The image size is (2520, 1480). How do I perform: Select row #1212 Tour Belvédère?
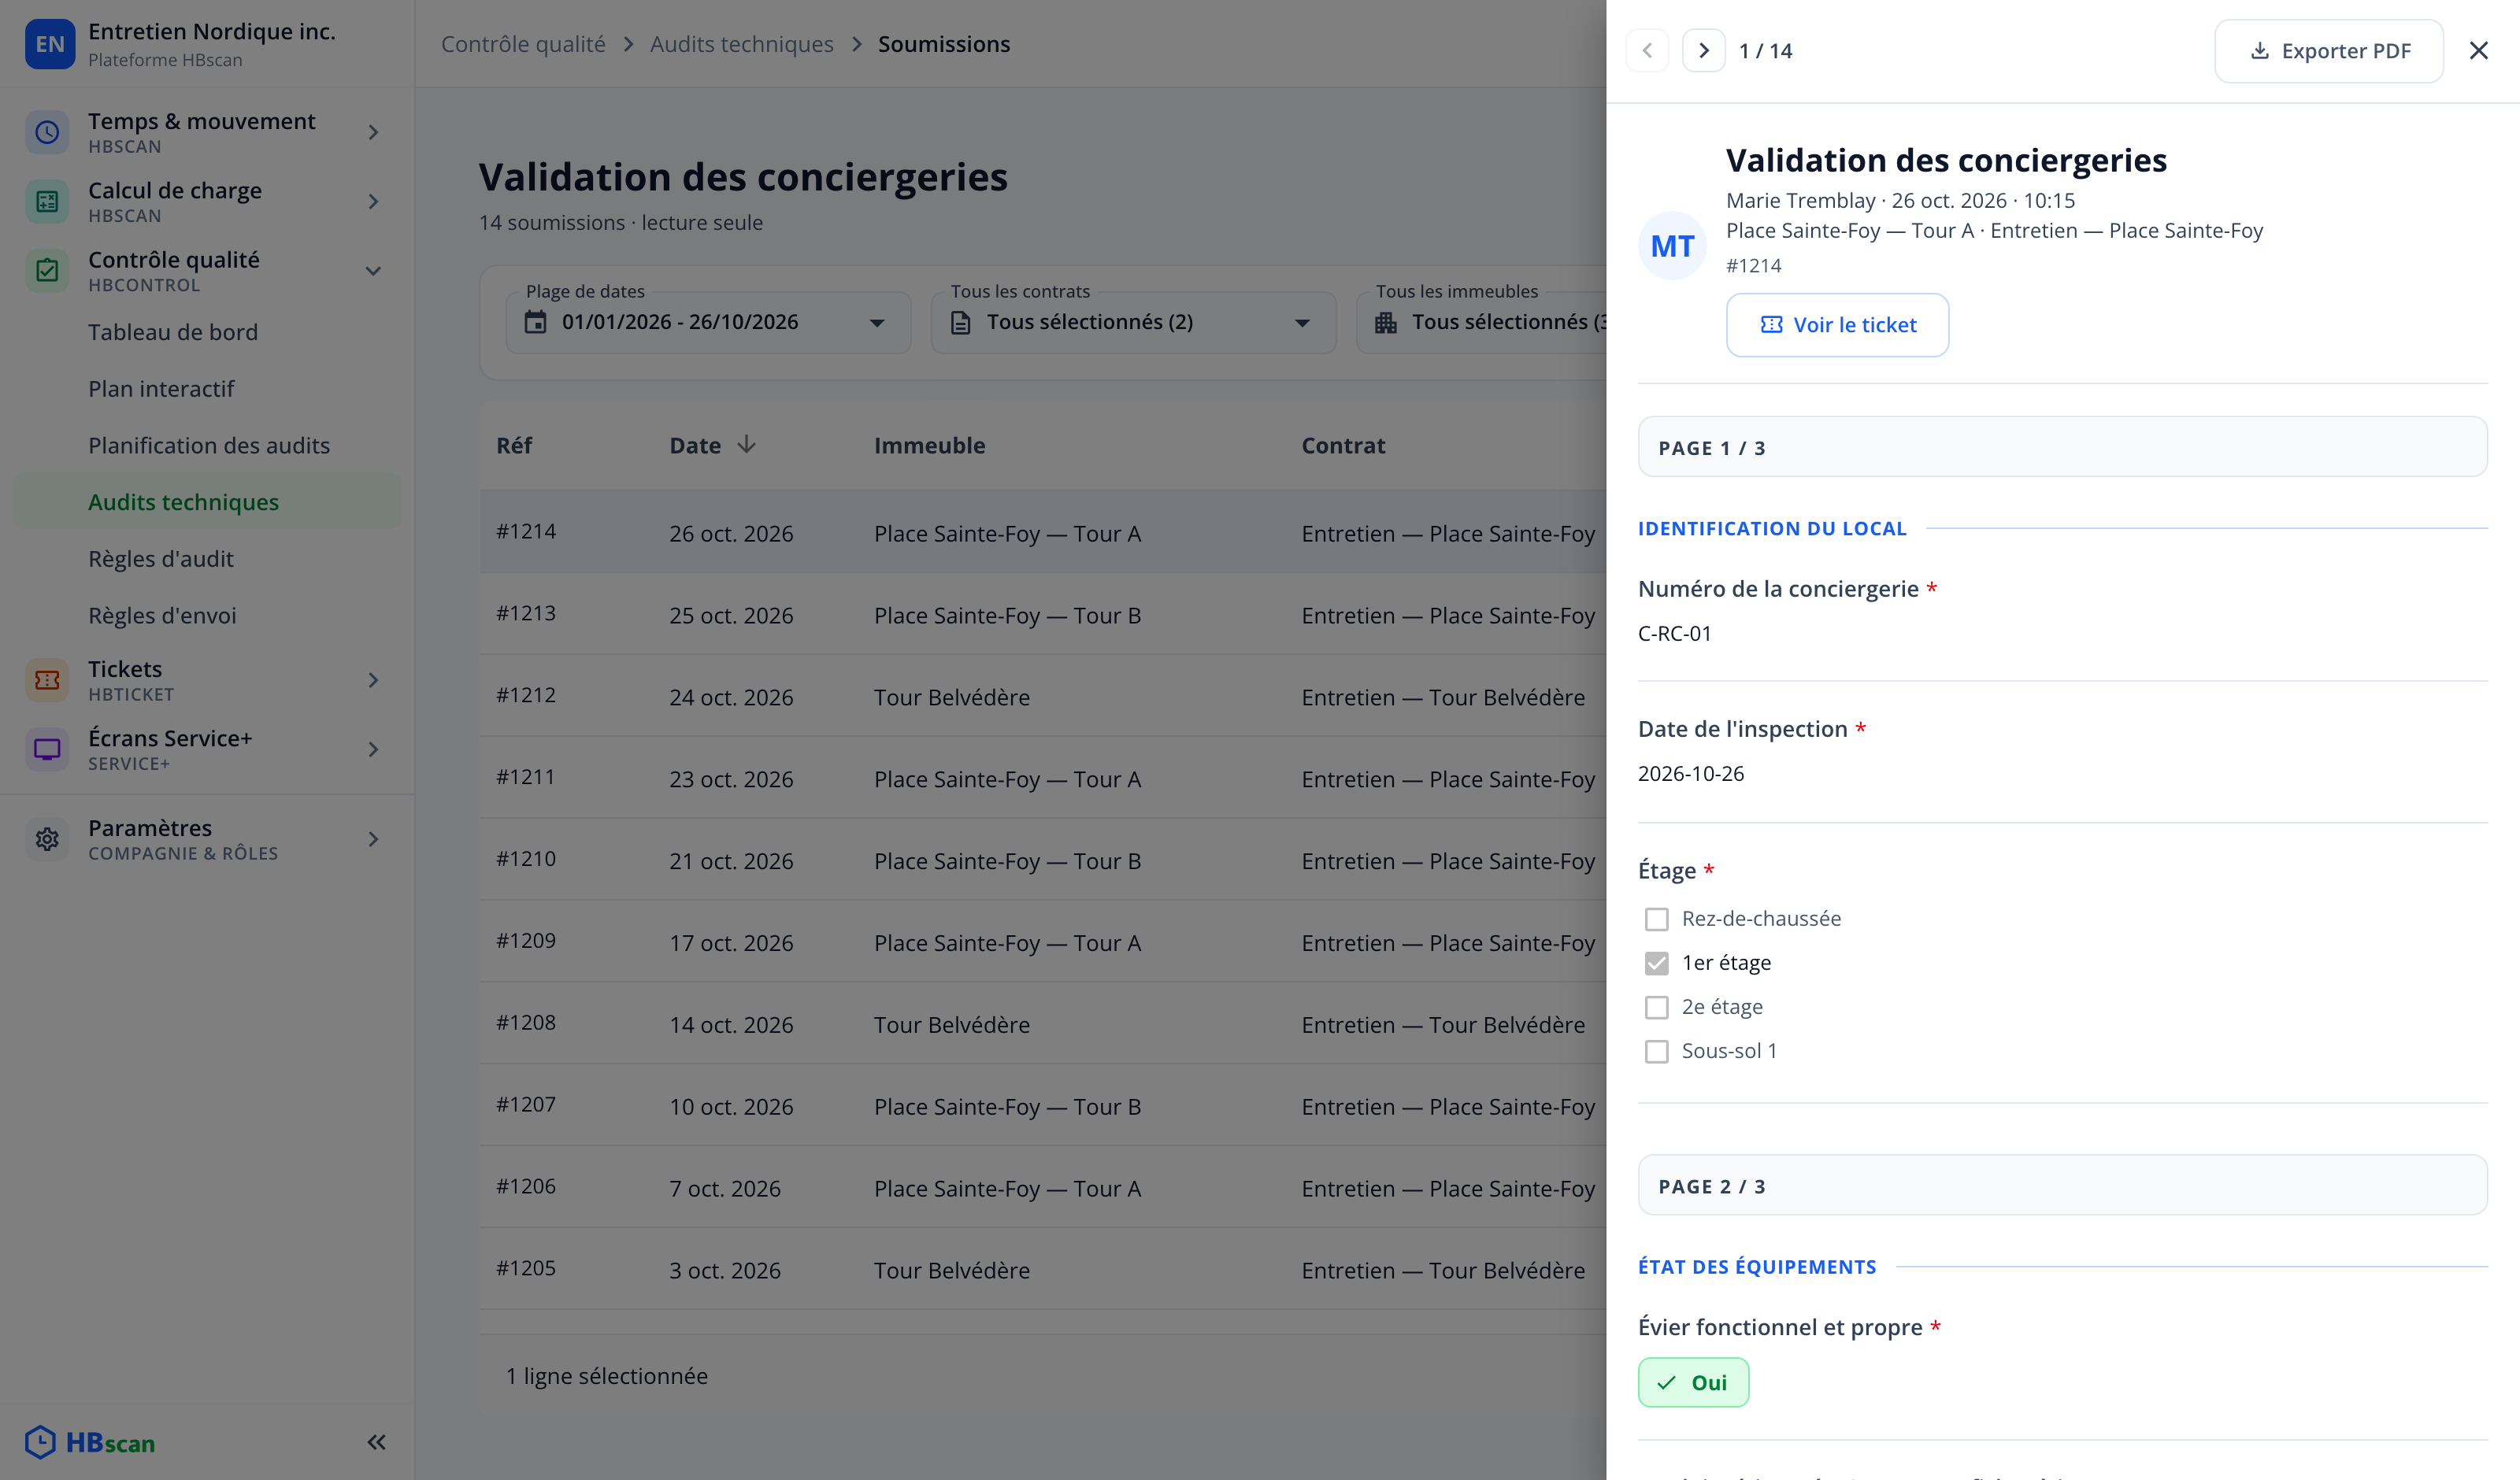point(1043,696)
